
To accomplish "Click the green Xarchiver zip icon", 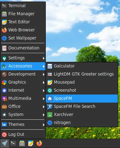I will 50,115.
